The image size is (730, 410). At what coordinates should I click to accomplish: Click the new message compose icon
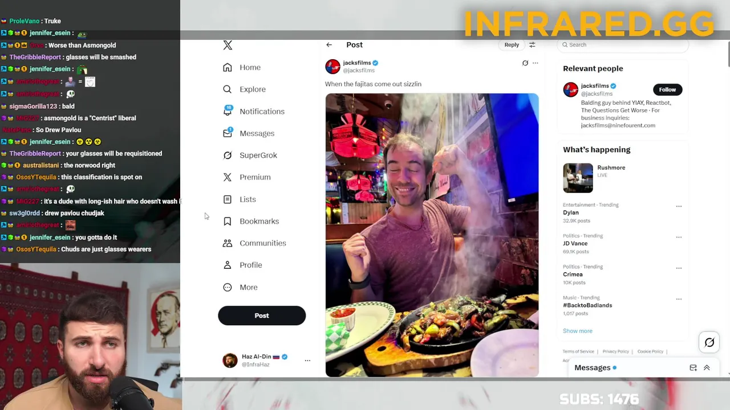[693, 368]
